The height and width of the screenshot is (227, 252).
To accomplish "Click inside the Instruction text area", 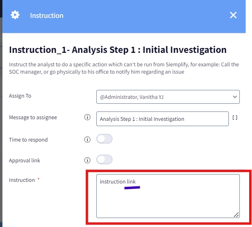I will click(x=168, y=196).
